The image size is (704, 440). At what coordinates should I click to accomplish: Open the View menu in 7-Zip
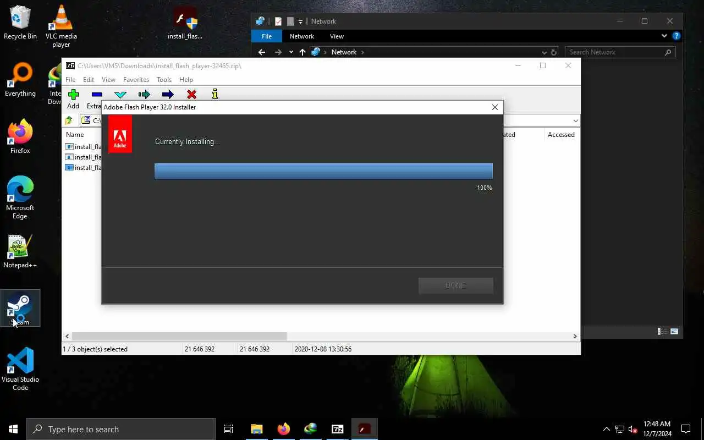click(x=108, y=80)
